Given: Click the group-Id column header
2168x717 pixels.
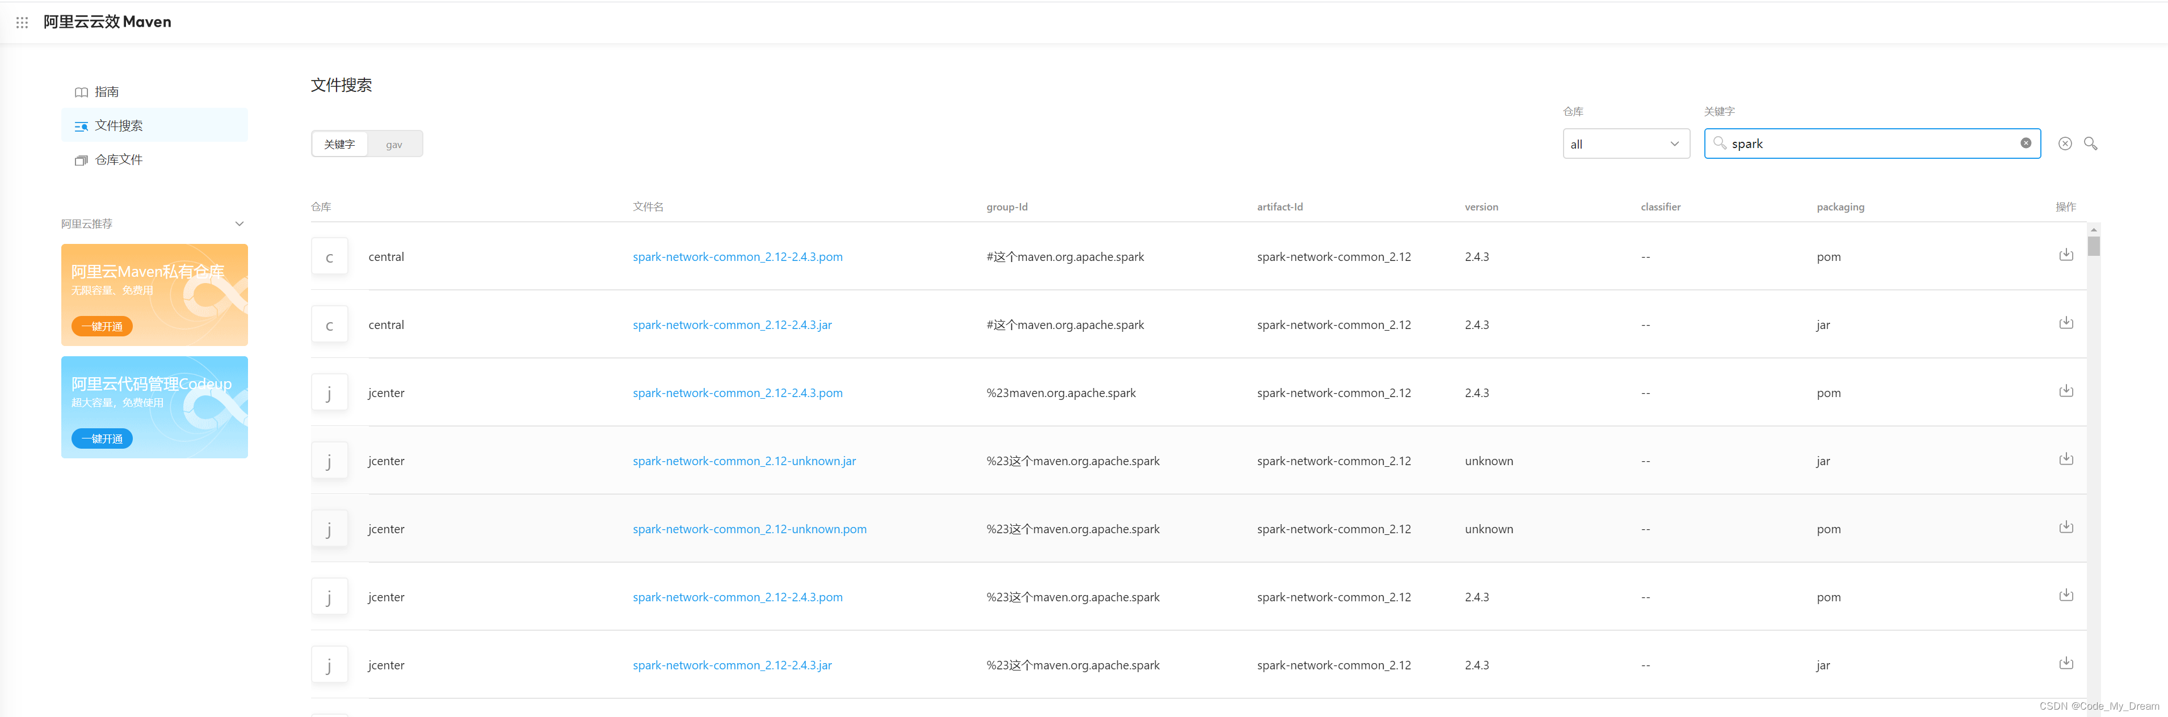Looking at the screenshot, I should (x=1007, y=207).
